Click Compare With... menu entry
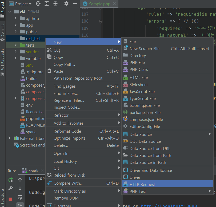The image size is (216, 207). tap(83, 183)
